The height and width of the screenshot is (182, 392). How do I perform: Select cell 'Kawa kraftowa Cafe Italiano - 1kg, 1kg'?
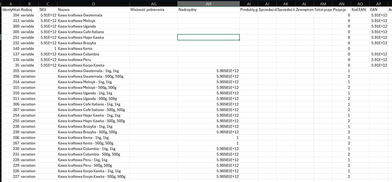[93, 104]
